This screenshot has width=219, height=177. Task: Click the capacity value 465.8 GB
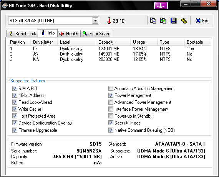[x=78, y=157]
